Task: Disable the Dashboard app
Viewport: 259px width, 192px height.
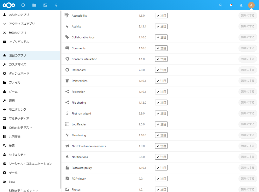Action: (248, 70)
